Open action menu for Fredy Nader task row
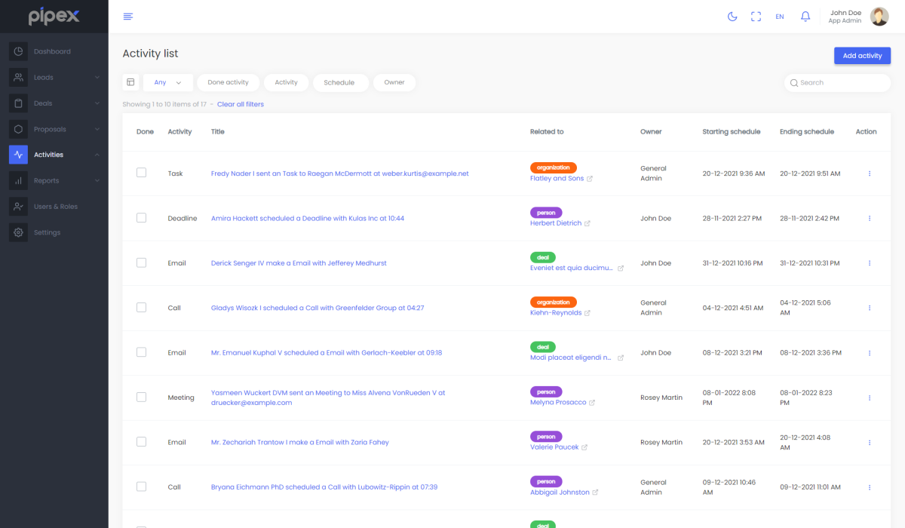Image resolution: width=905 pixels, height=528 pixels. coord(870,173)
